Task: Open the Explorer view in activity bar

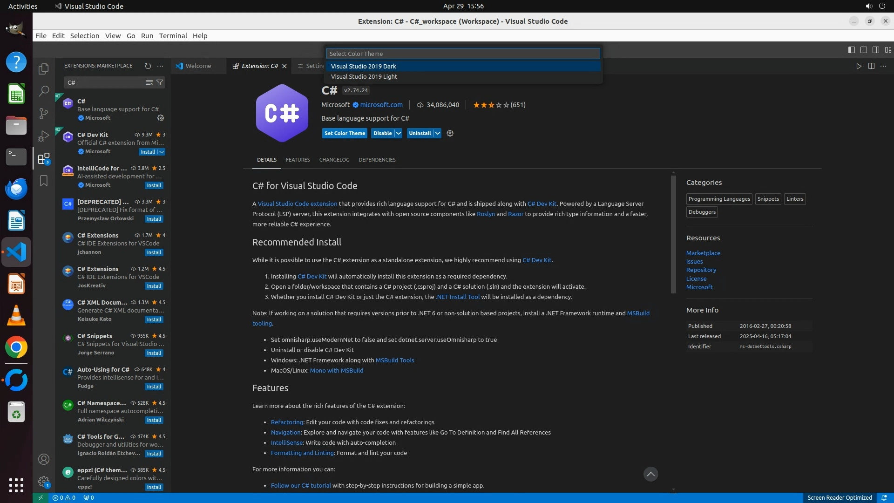Action: pyautogui.click(x=44, y=69)
